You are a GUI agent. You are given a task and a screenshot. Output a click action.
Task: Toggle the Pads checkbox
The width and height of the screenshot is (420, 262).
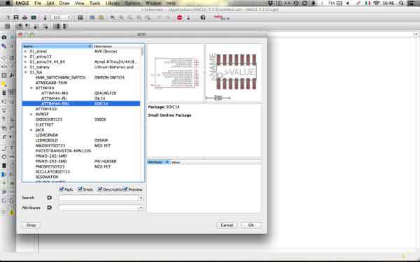pos(62,189)
